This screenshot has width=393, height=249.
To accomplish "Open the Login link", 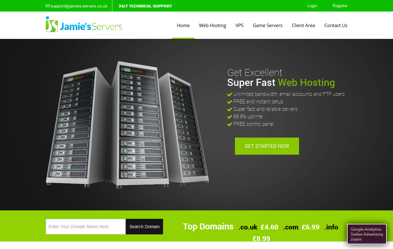I will (x=312, y=6).
